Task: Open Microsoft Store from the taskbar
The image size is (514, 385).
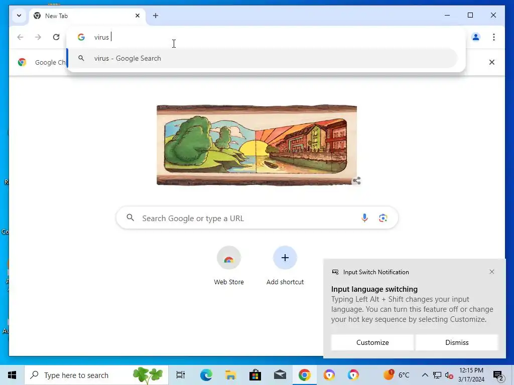Action: (255, 375)
